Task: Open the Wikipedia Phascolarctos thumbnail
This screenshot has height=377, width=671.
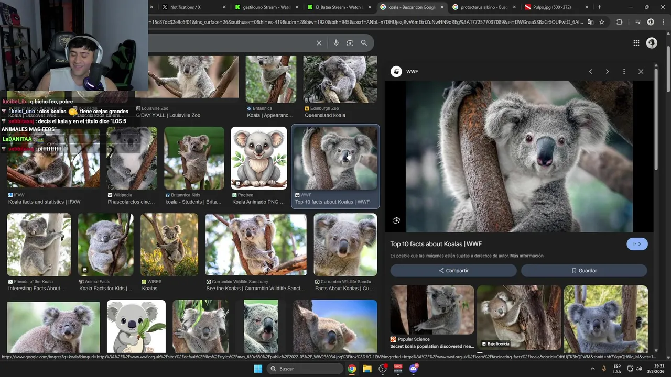Action: coord(132,158)
